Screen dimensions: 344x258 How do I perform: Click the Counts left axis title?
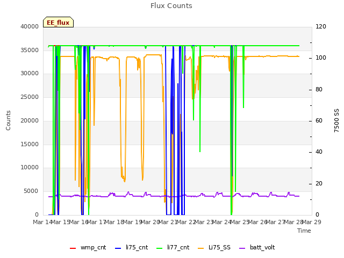tap(8, 120)
